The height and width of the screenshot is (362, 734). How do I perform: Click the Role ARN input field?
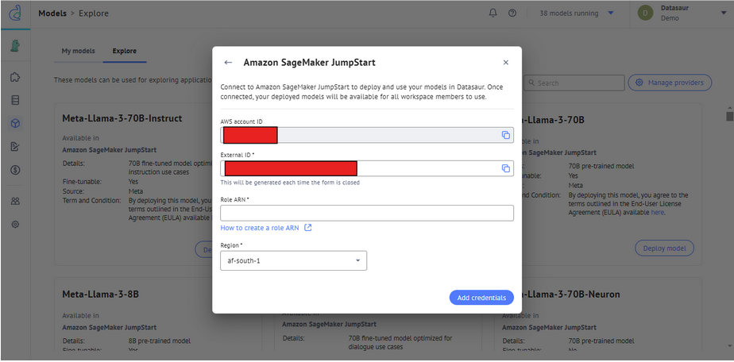click(x=367, y=213)
